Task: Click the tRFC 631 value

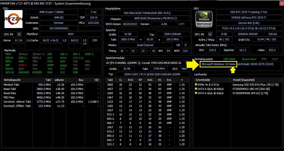Action: click(x=185, y=51)
